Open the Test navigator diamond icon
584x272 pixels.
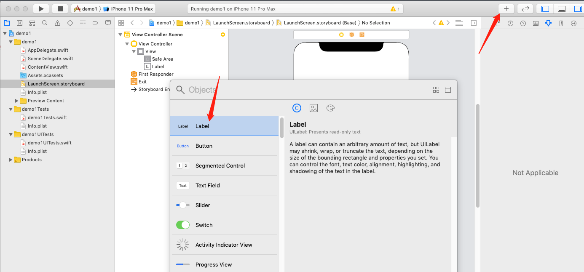tap(70, 23)
